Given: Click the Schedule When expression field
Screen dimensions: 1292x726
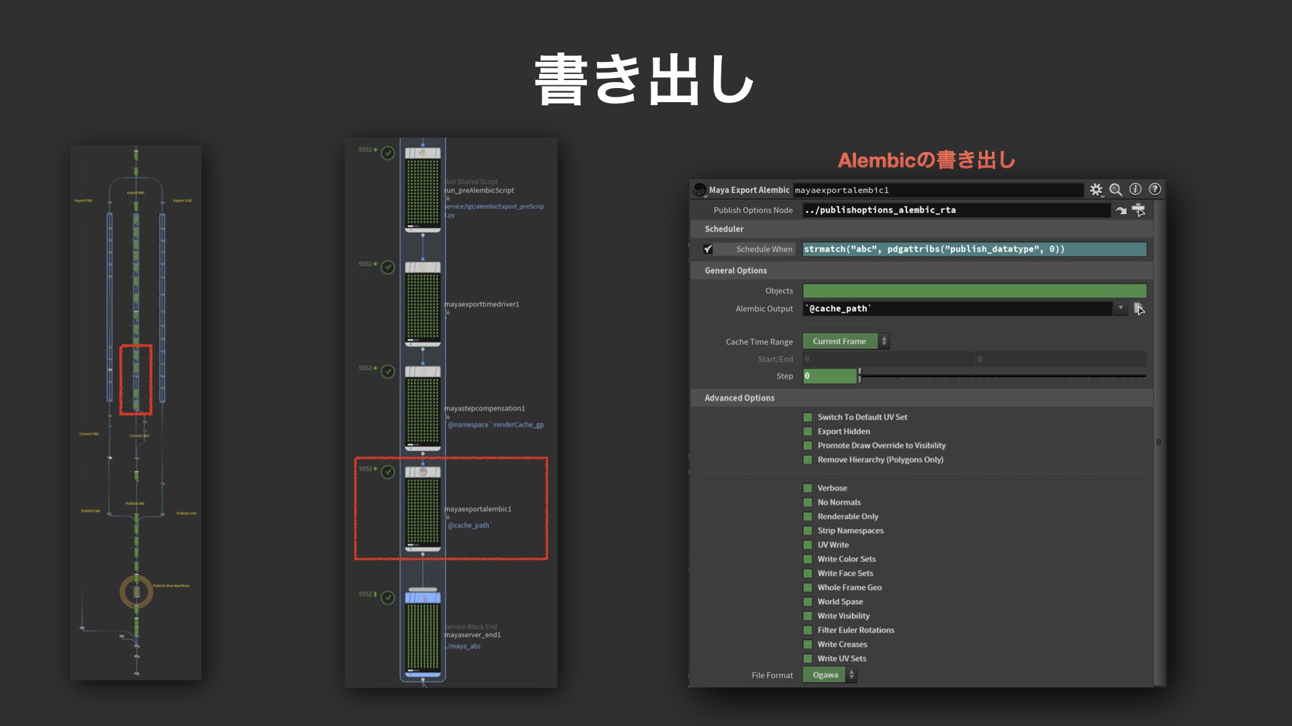Looking at the screenshot, I should coord(974,249).
